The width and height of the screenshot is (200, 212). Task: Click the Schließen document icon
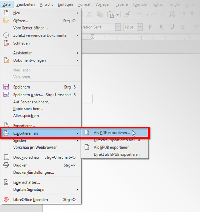click(6, 43)
